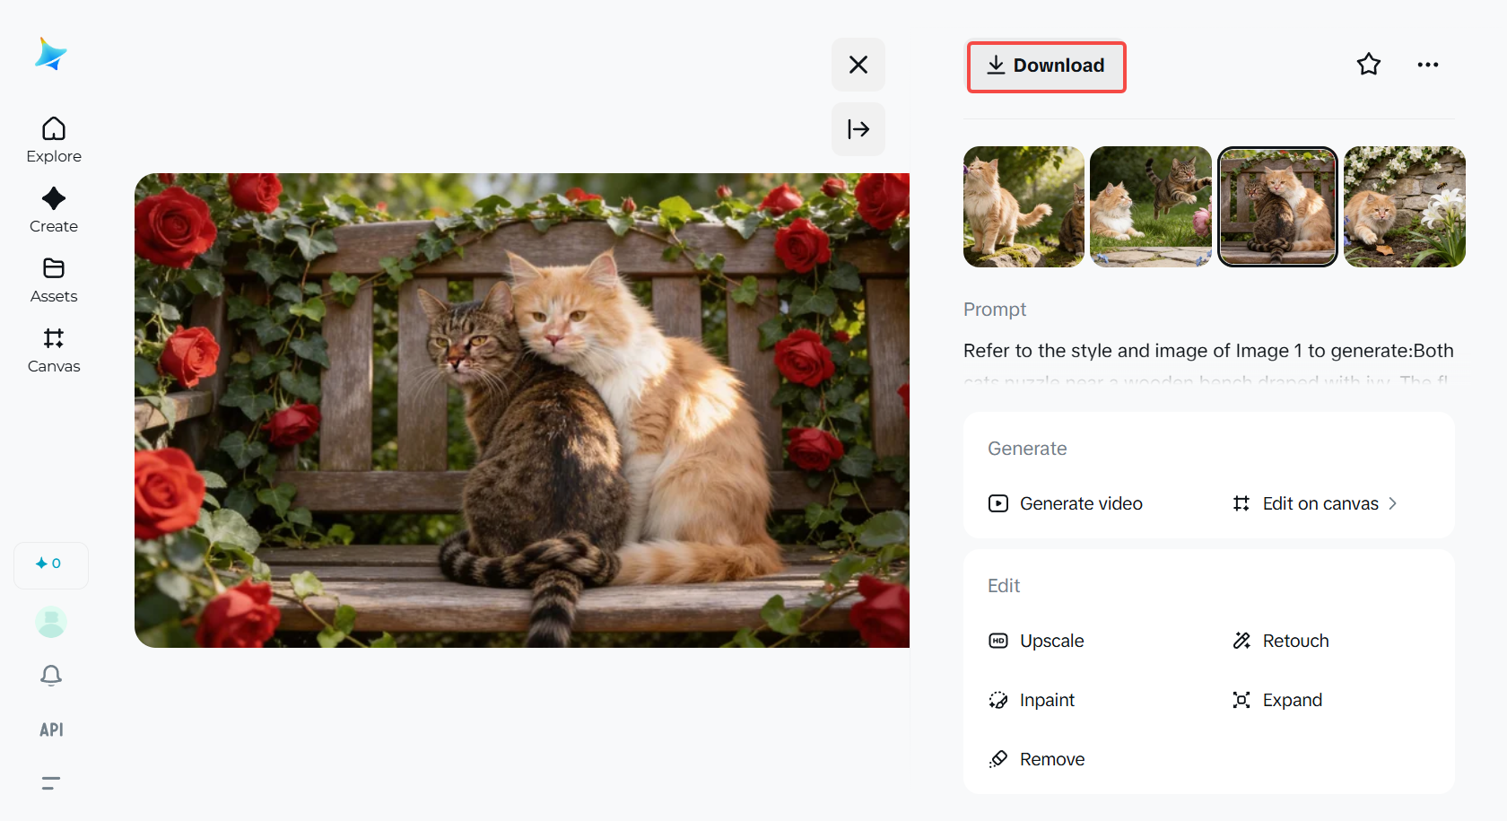Click the blue bird app logo

click(51, 54)
